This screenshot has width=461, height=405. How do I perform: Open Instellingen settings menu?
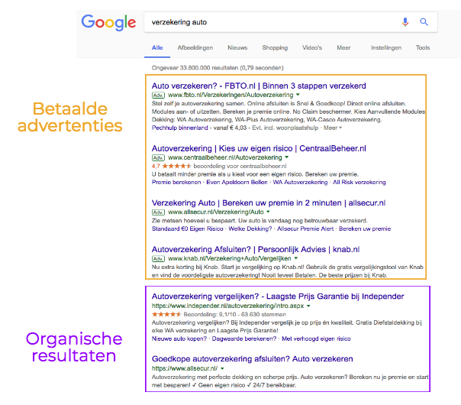click(386, 47)
